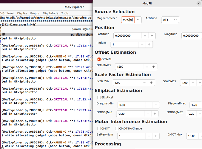Open the Tools menu in MAVExplorer
The height and width of the screenshot is (149, 202).
65,13
